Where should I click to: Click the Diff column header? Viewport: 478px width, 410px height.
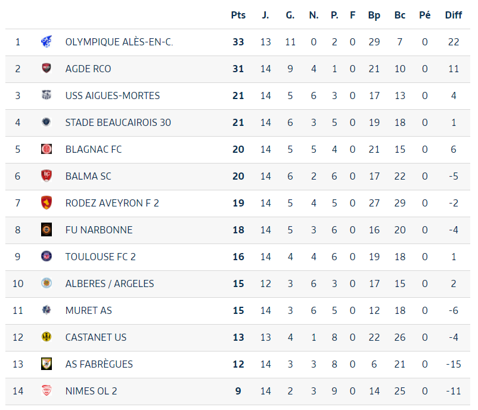click(454, 15)
